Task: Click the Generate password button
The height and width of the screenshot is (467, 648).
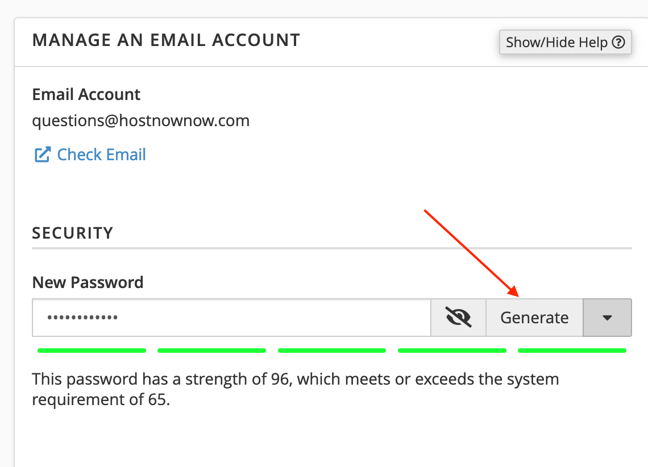Action: pyautogui.click(x=534, y=318)
